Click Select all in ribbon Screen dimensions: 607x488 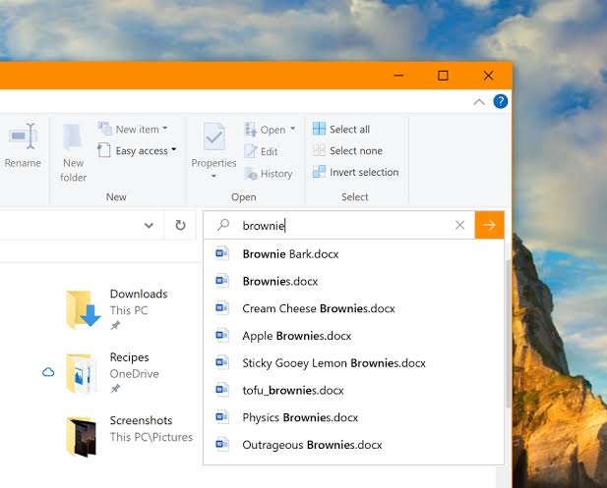tap(340, 130)
